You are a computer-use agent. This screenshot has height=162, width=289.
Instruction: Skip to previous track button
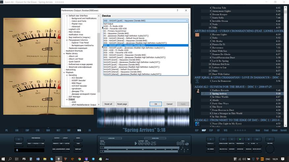point(223,139)
